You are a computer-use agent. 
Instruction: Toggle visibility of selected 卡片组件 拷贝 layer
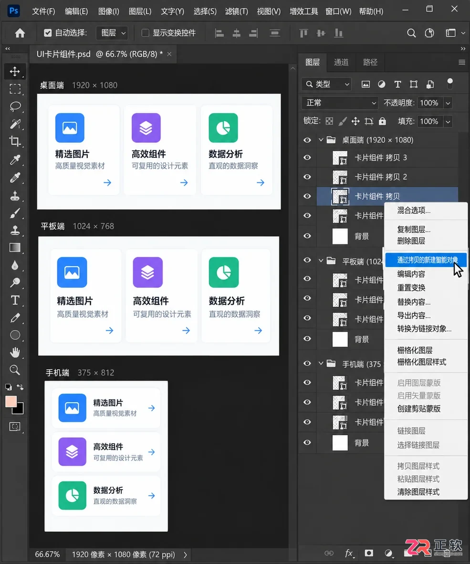click(x=307, y=197)
